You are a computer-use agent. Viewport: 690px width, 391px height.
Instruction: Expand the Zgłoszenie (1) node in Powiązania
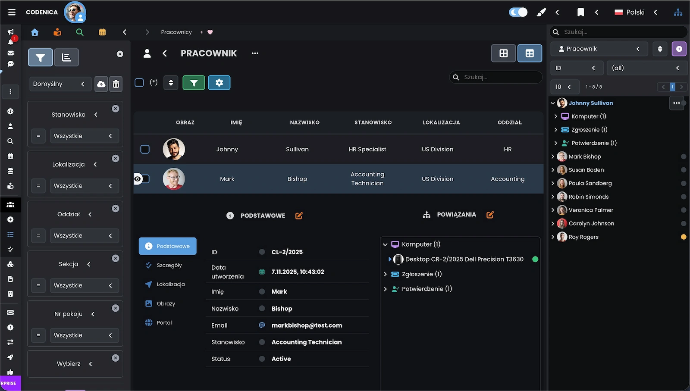[x=385, y=274]
